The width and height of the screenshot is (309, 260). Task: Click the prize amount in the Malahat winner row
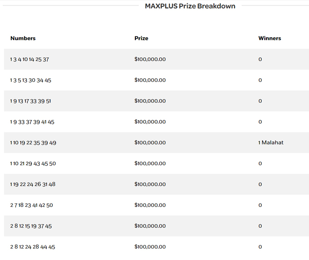click(x=150, y=143)
